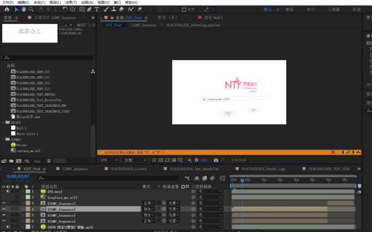Select the Hand tool
The height and width of the screenshot is (232, 372).
24,10
